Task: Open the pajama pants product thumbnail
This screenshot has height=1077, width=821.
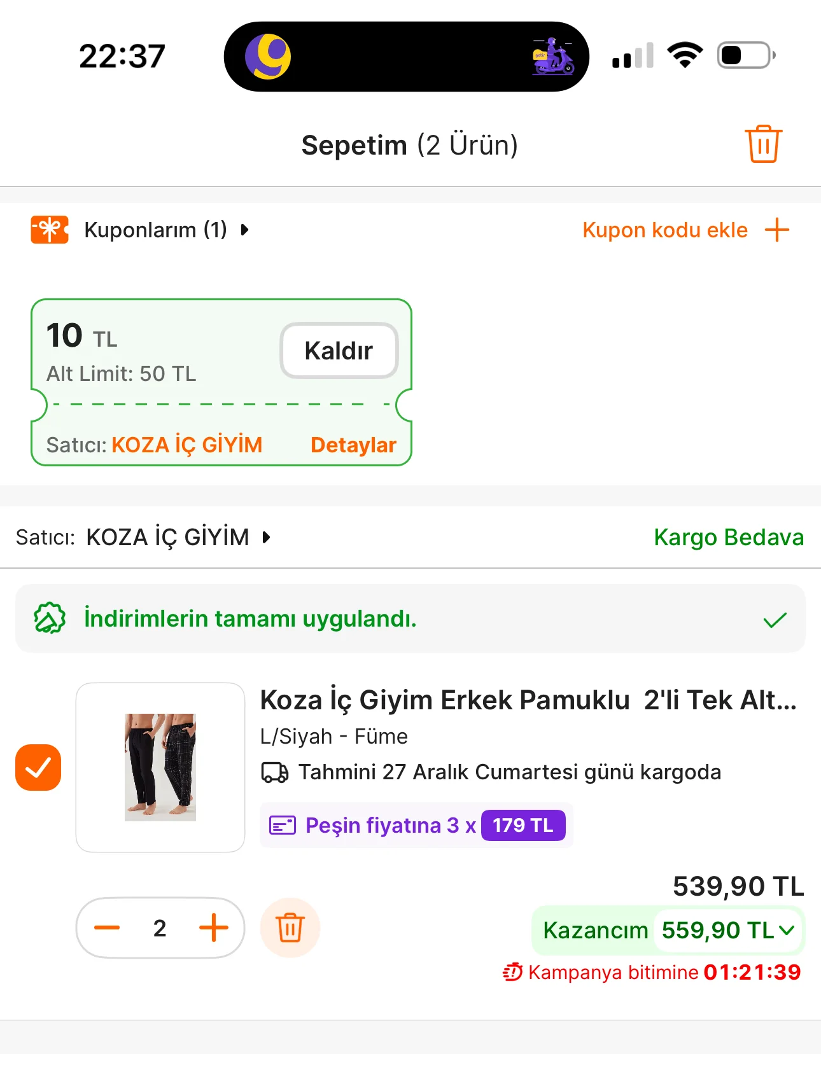Action: 160,767
